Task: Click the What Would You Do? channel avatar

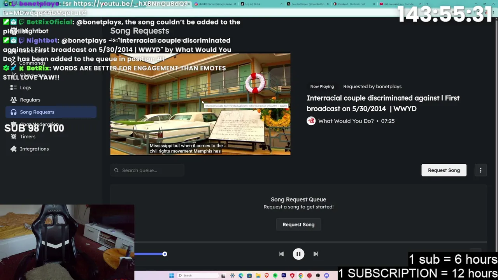Action: click(311, 121)
